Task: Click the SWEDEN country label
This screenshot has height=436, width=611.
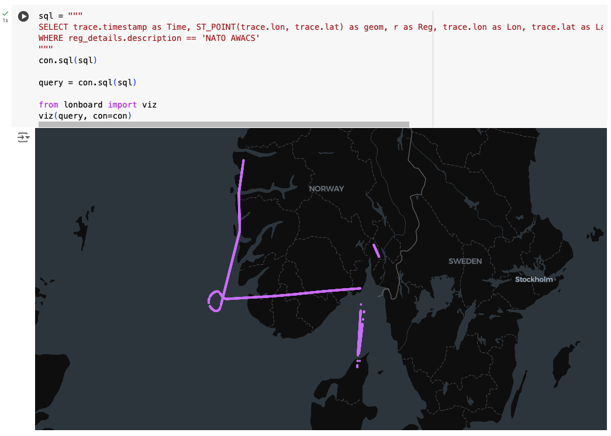Action: click(x=465, y=261)
